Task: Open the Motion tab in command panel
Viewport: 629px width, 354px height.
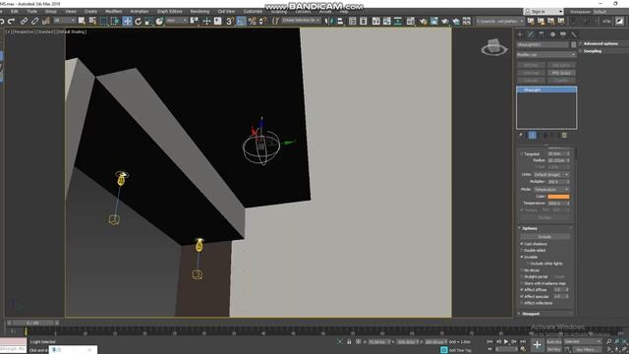Action: tap(552, 34)
